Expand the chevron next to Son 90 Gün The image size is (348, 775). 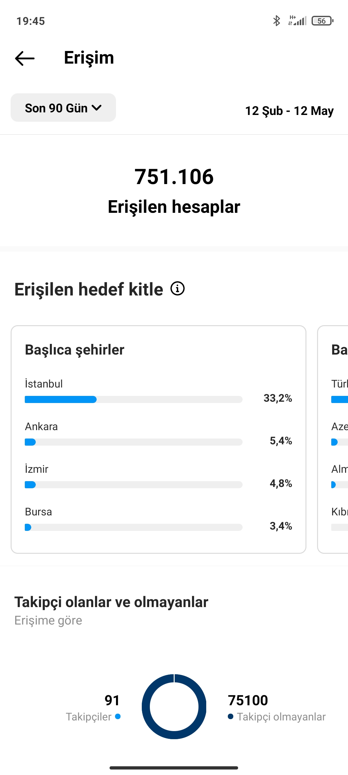tap(97, 108)
